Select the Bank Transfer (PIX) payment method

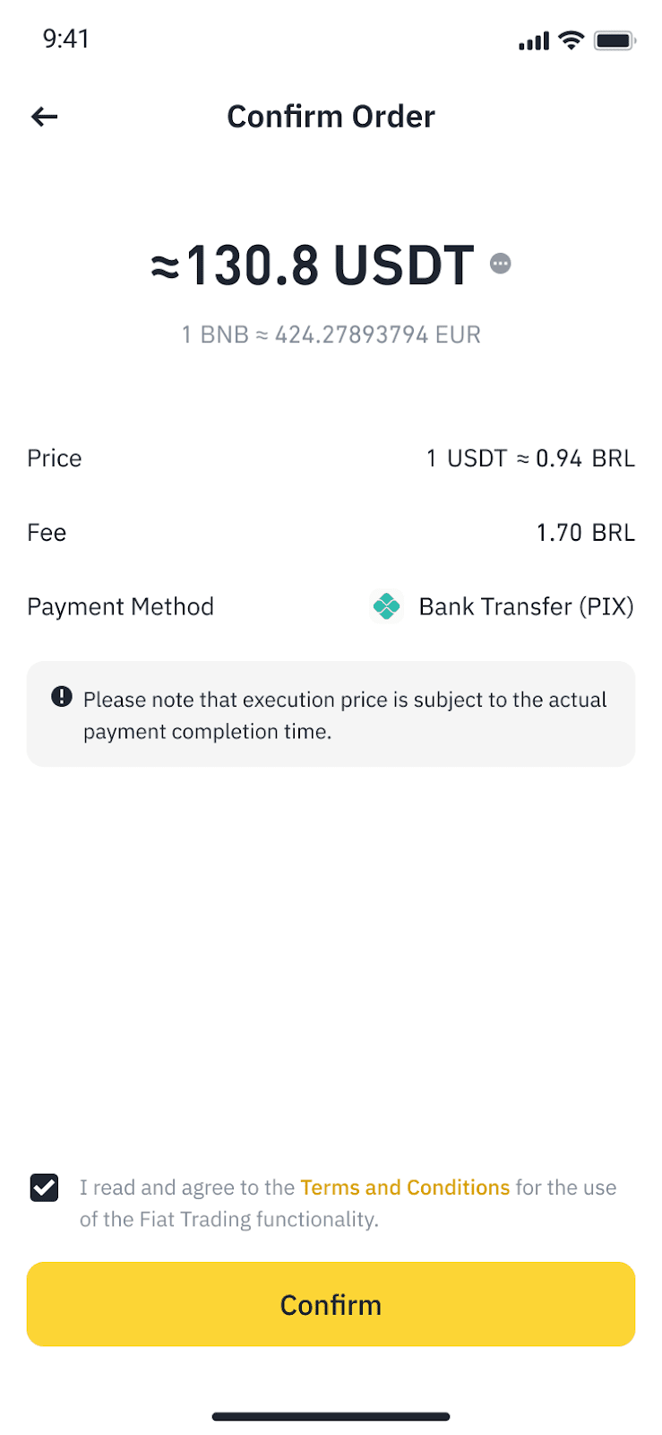coord(526,607)
